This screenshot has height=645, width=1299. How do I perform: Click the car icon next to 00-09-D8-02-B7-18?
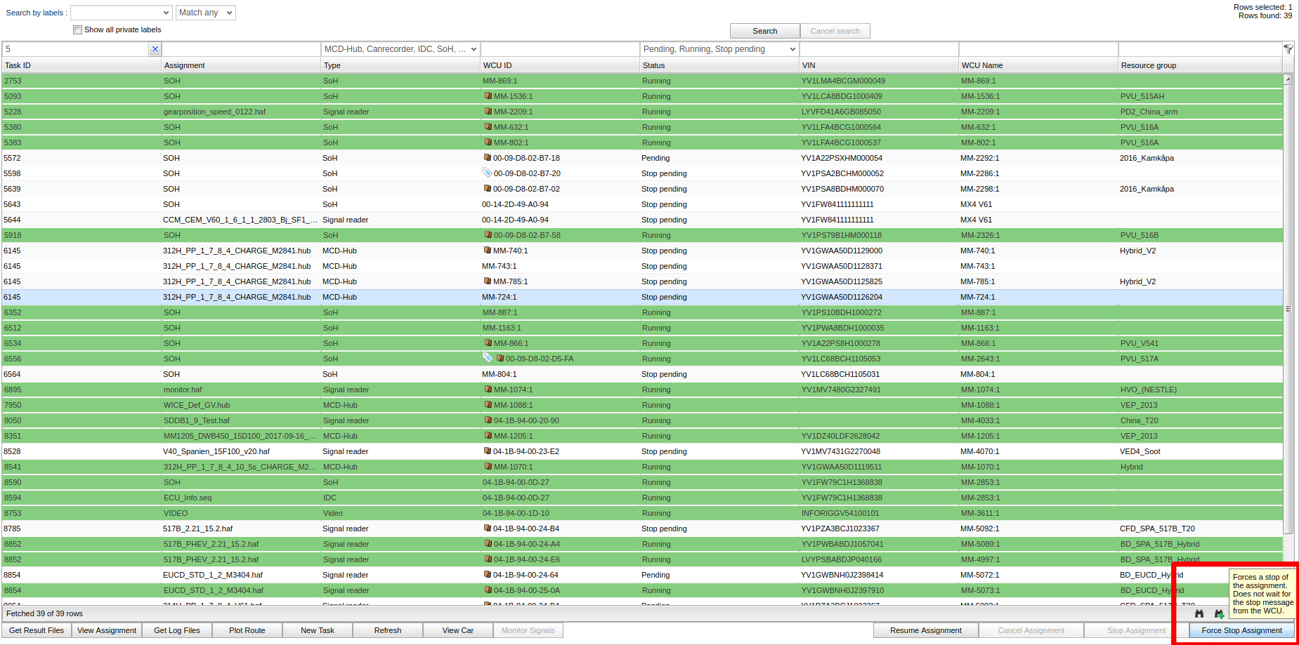click(x=487, y=158)
